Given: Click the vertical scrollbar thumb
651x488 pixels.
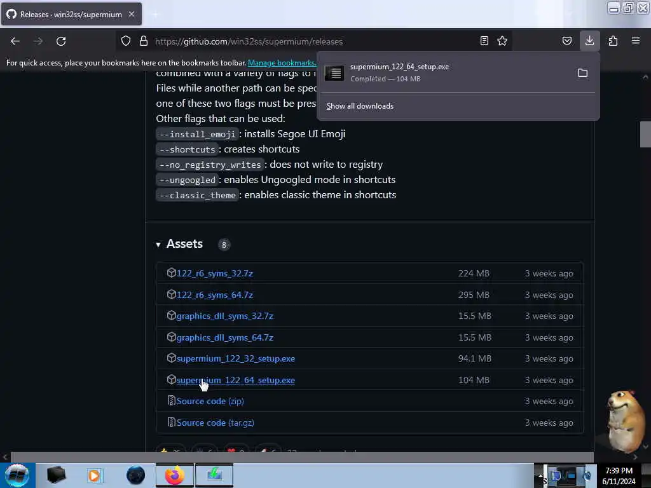Looking at the screenshot, I should click(645, 135).
